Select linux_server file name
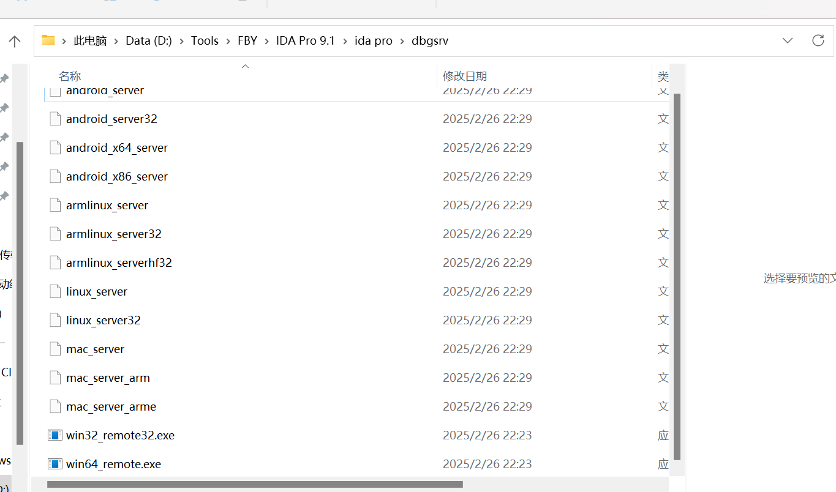This screenshot has height=492, width=836. tap(97, 291)
